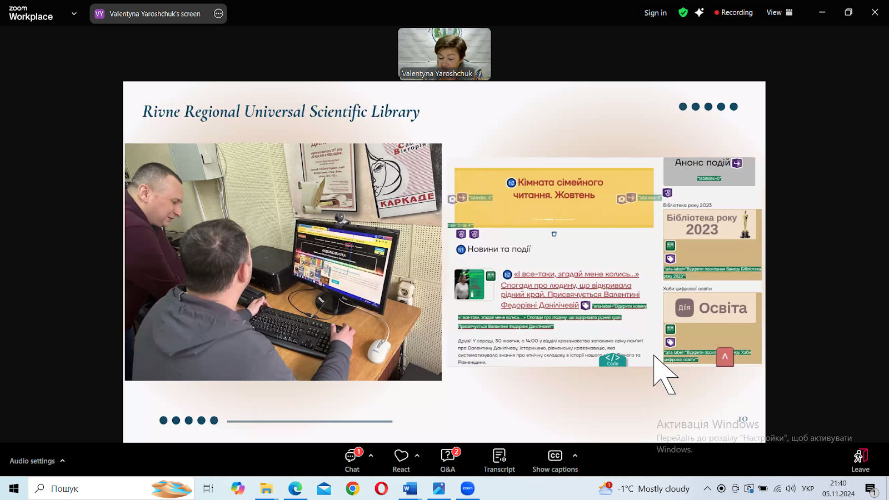This screenshot has width=889, height=500.
Task: Click the Sign in button
Action: (655, 13)
